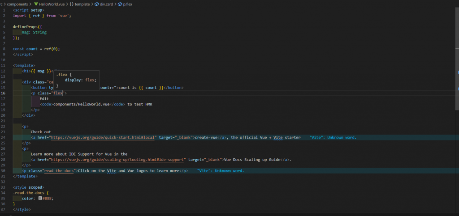Click the closing </div> on line 20

tap(28, 115)
